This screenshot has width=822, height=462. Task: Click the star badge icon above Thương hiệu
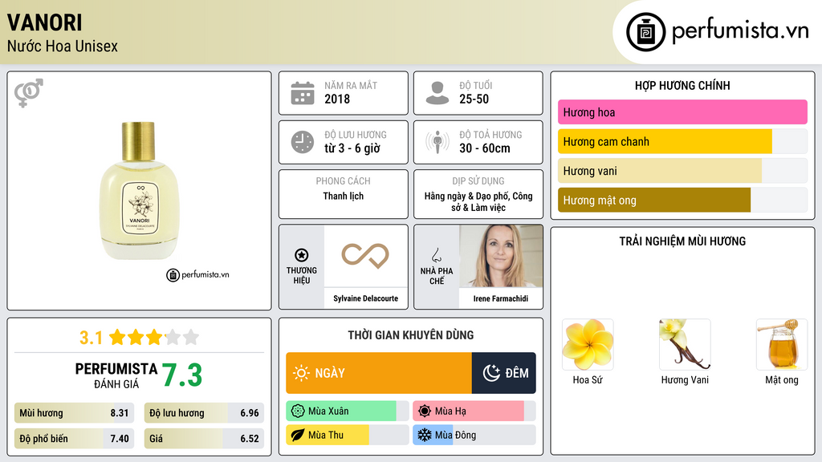tap(302, 255)
